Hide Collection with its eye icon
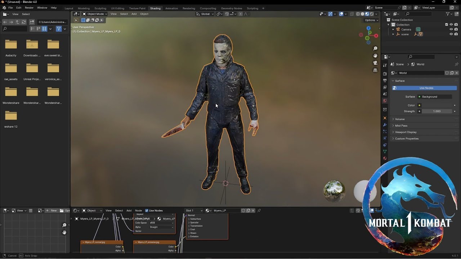The image size is (461, 259). coord(451,24)
